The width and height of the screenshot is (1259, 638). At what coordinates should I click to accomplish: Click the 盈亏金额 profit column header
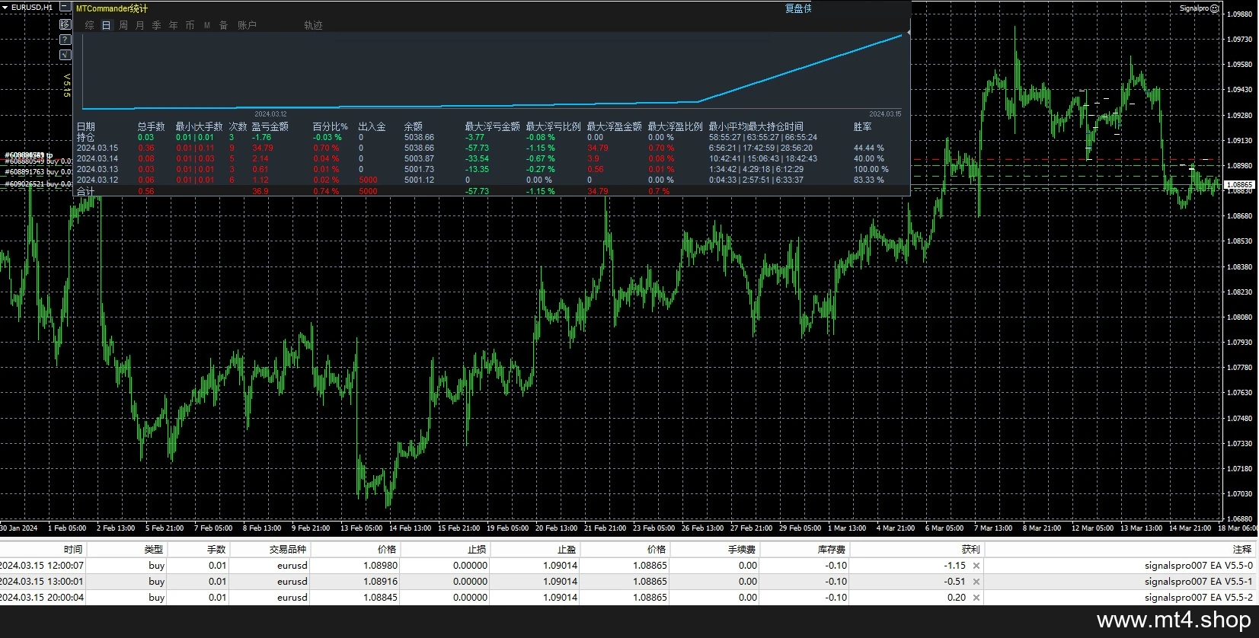click(270, 126)
